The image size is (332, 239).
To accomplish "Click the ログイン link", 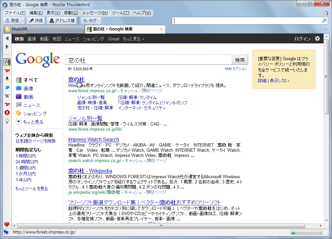I will click(x=302, y=39).
